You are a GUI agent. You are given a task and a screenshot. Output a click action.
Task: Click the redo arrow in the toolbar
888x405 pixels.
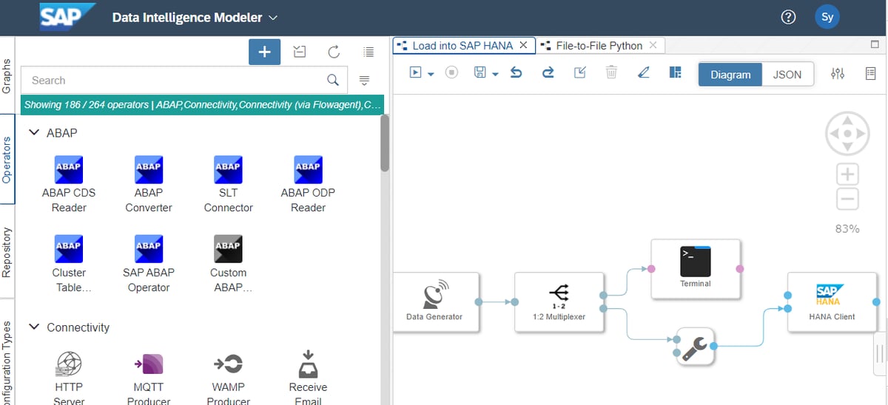coord(548,73)
